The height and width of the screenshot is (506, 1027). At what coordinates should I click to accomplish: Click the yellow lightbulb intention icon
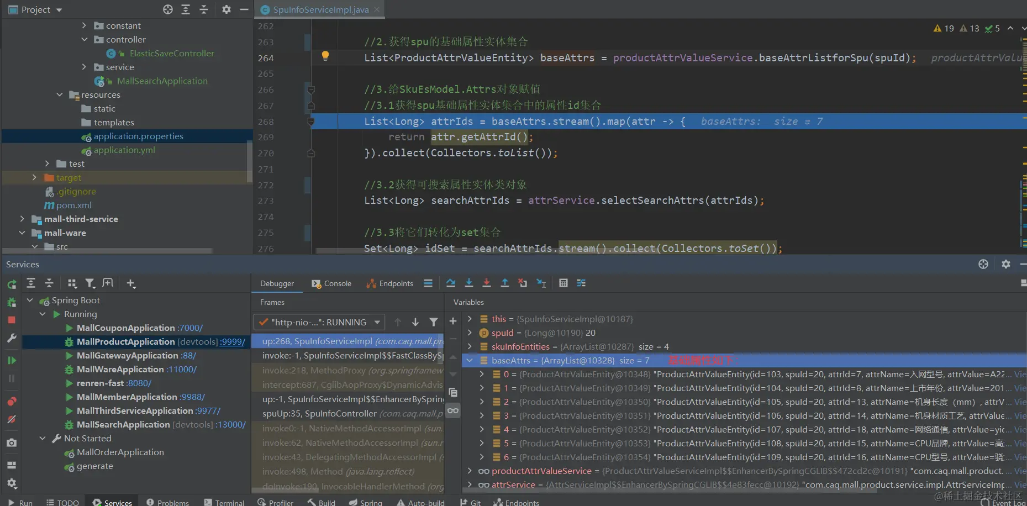click(325, 56)
